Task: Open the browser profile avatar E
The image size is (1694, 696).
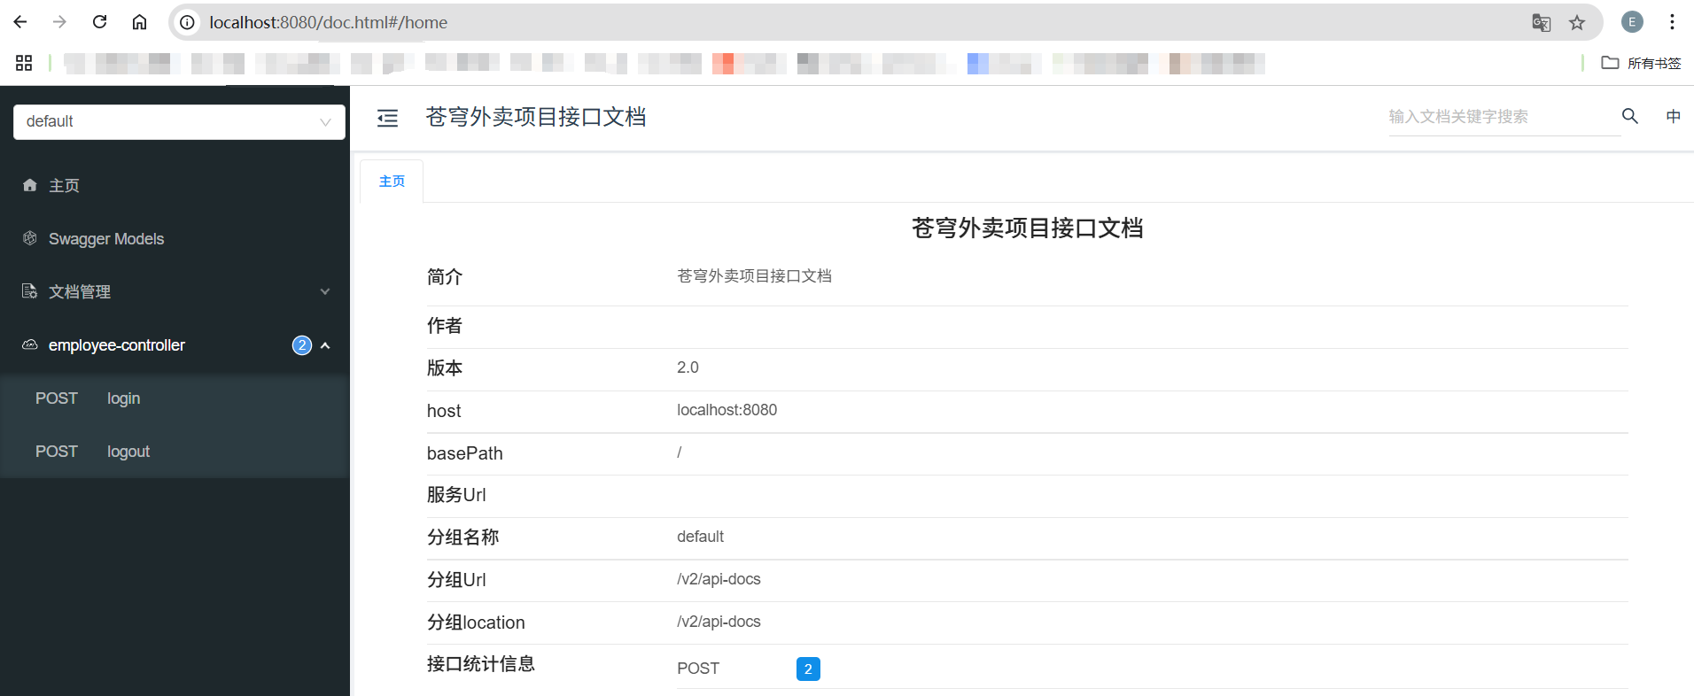Action: (1632, 22)
